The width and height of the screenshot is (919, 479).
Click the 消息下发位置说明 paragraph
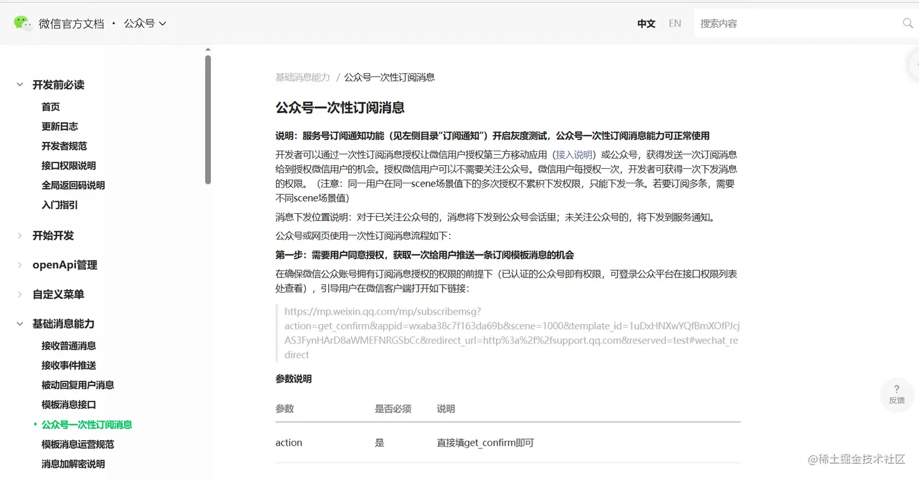tap(495, 217)
